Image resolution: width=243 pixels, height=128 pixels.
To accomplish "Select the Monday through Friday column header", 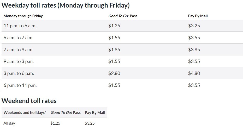I will pos(23,16).
